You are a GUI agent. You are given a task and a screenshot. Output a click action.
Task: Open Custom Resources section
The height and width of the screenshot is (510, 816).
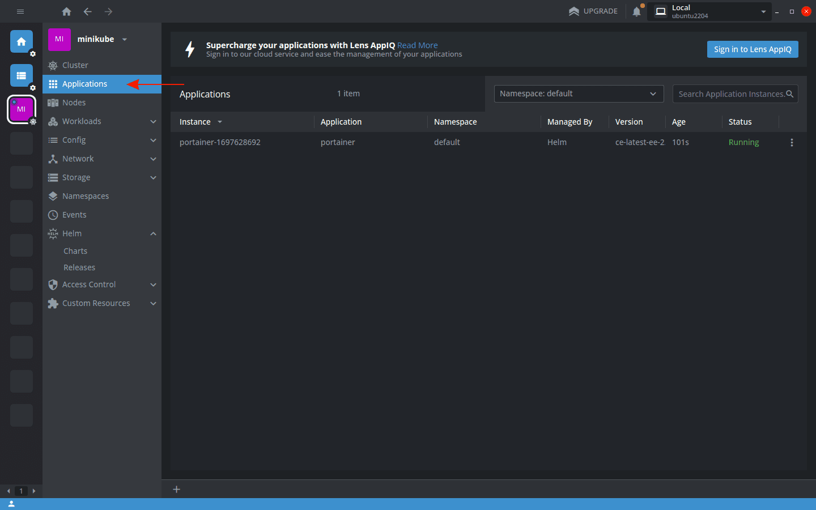(x=102, y=303)
